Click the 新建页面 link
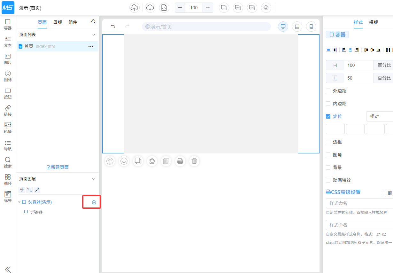The image size is (393, 273). [58, 167]
